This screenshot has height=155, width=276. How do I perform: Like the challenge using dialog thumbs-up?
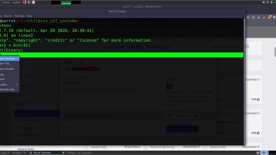pyautogui.click(x=196, y=115)
